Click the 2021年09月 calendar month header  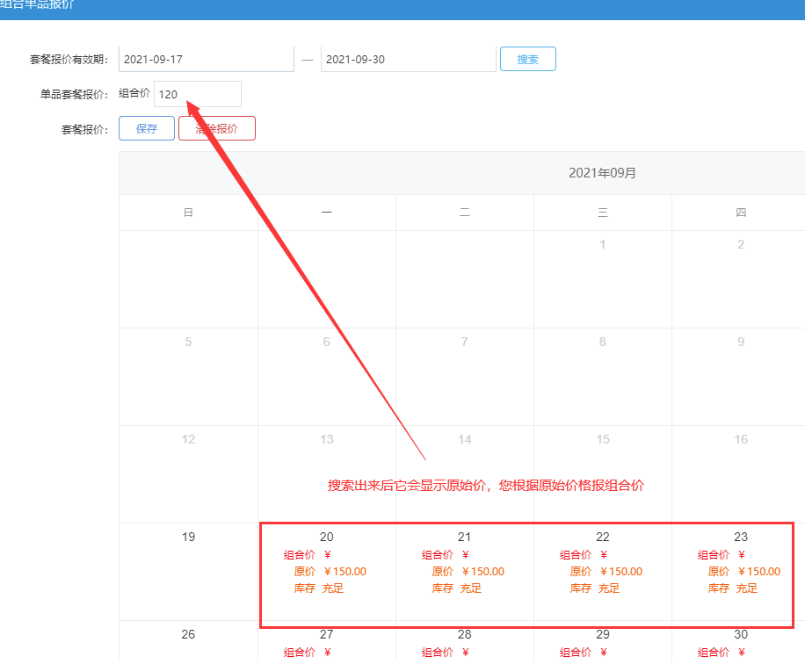[x=602, y=173]
